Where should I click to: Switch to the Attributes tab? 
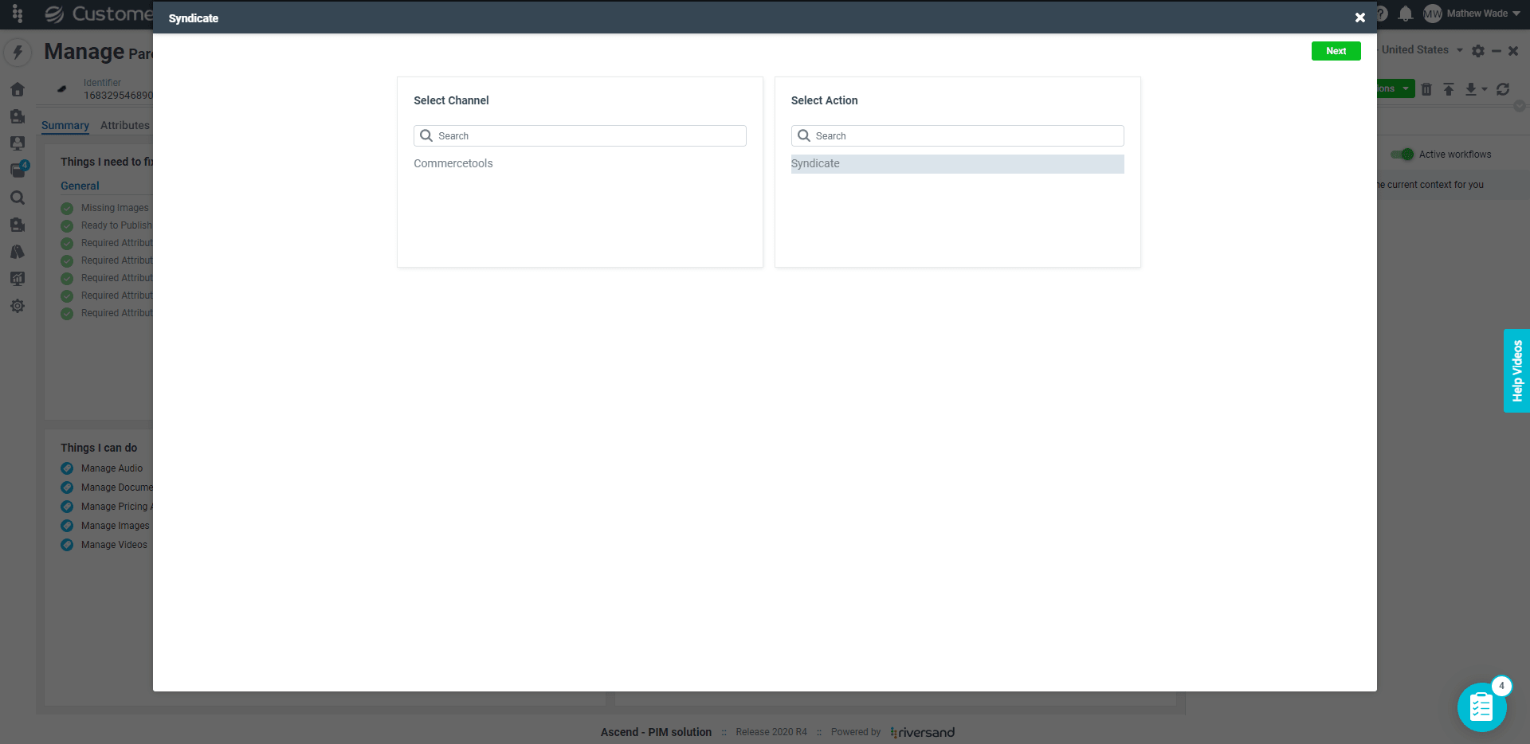pyautogui.click(x=125, y=126)
